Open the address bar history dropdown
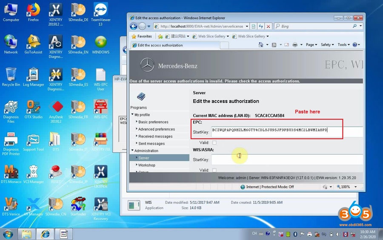The image size is (383, 240). 247,26
